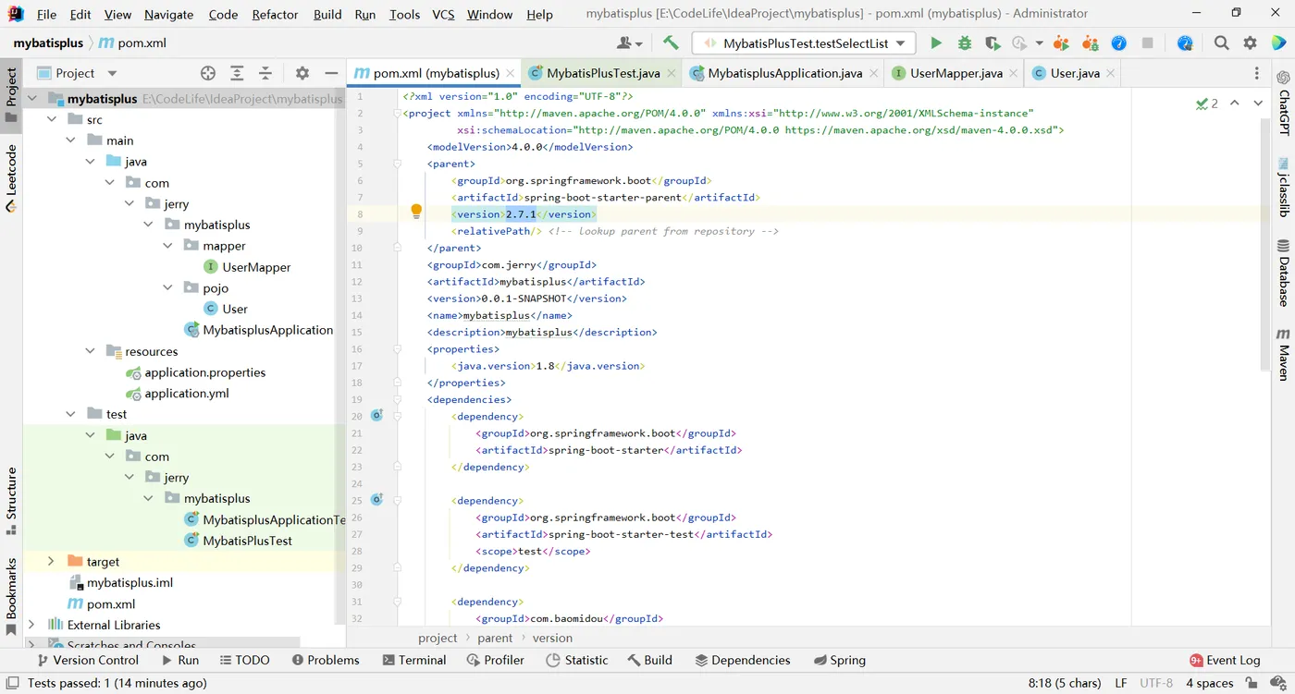Collapse the mapper package node
The image size is (1295, 694).
(167, 246)
